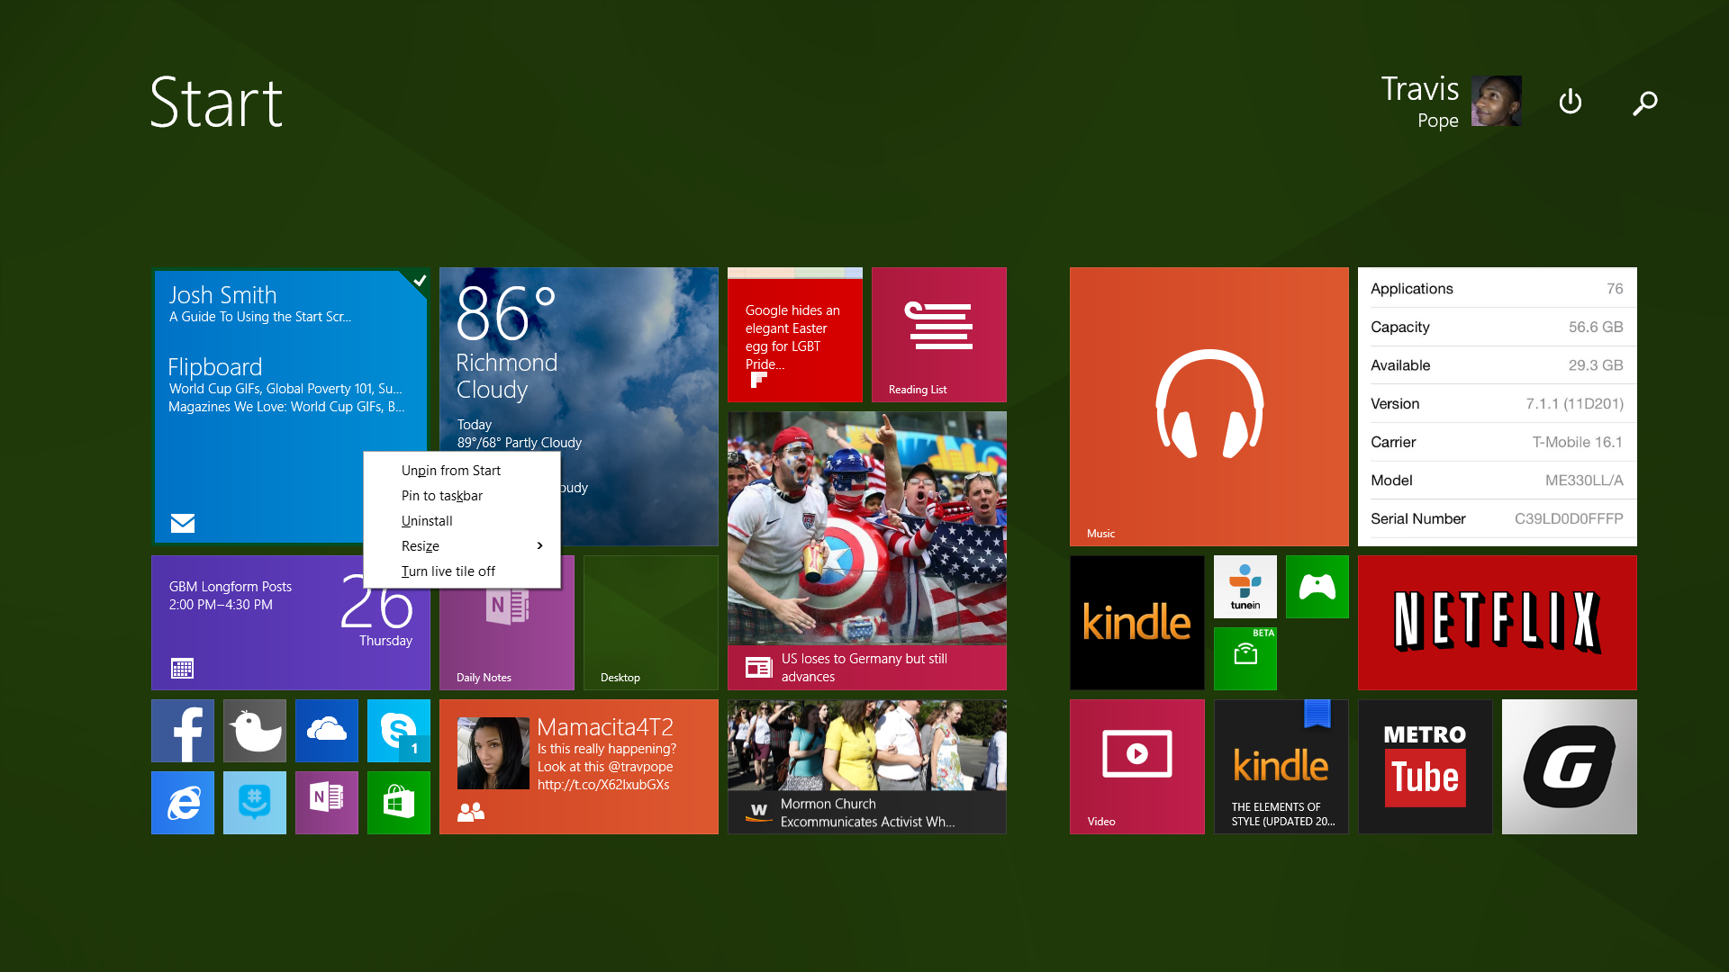Click the Serial Number row
Screen dimensions: 1729x972
point(1497,518)
